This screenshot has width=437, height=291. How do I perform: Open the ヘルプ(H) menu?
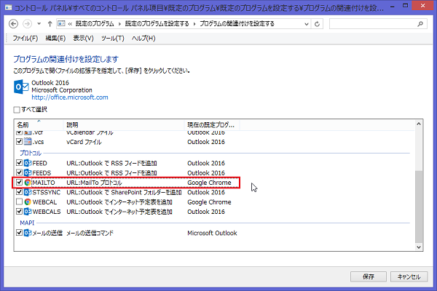(143, 38)
